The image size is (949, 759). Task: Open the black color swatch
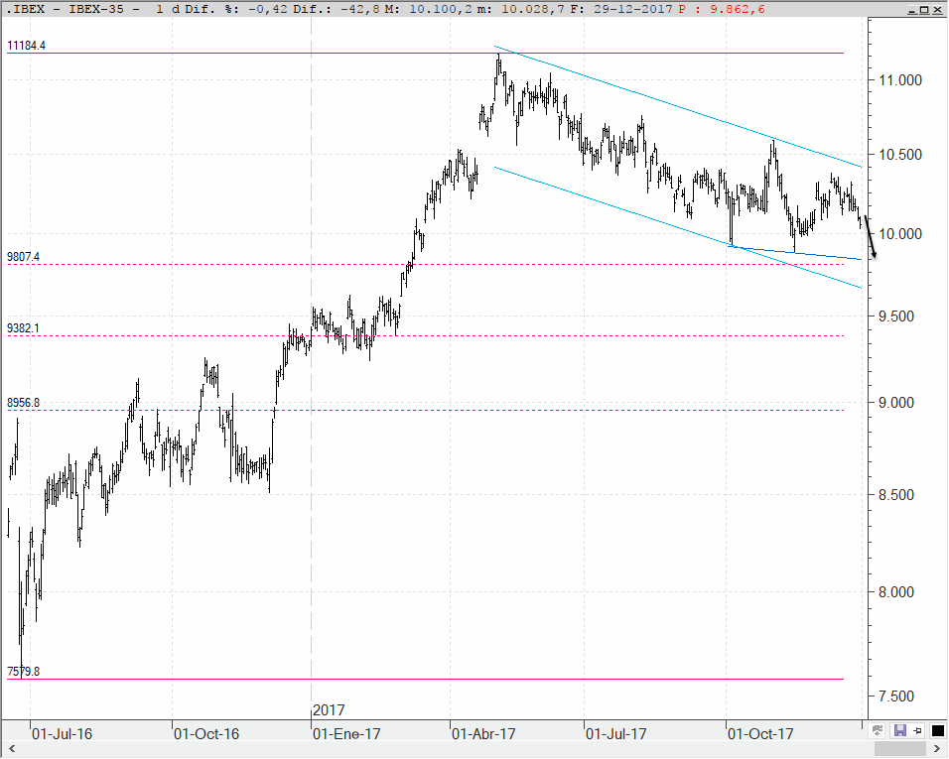938,731
